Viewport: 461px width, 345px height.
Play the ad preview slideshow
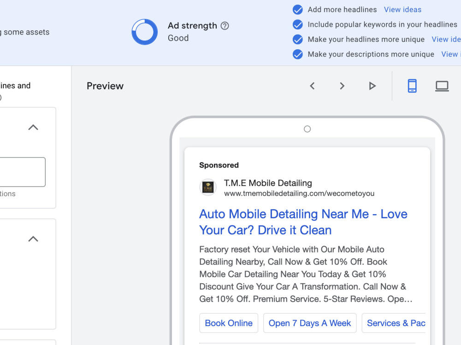pyautogui.click(x=372, y=86)
